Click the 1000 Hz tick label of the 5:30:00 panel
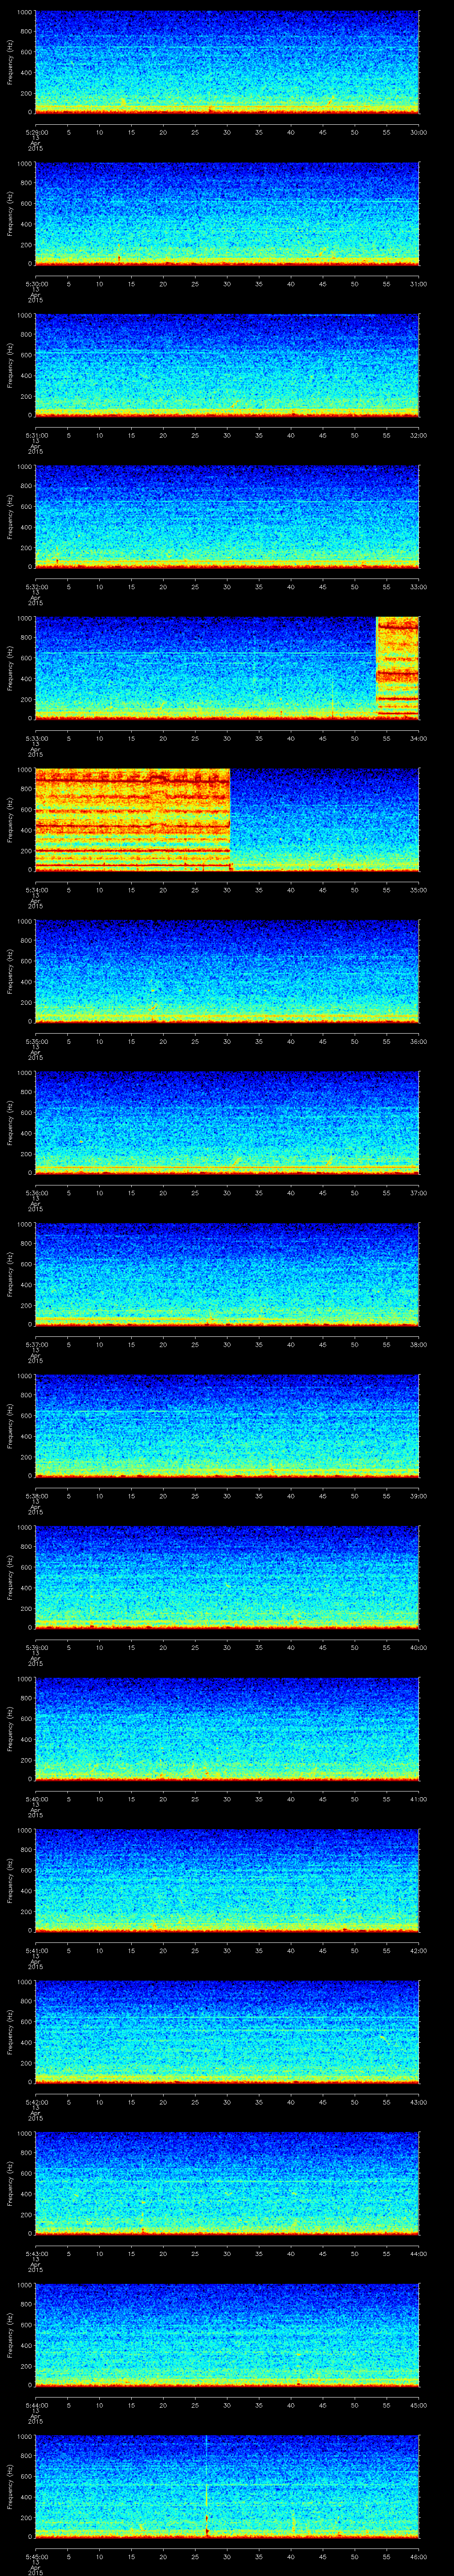454x2576 pixels. click(x=25, y=164)
